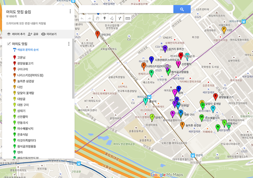Click orange pin E at 놀뫼촌 삼겹살
Image resolution: width=253 pixels, height=178 pixels.
(182, 125)
